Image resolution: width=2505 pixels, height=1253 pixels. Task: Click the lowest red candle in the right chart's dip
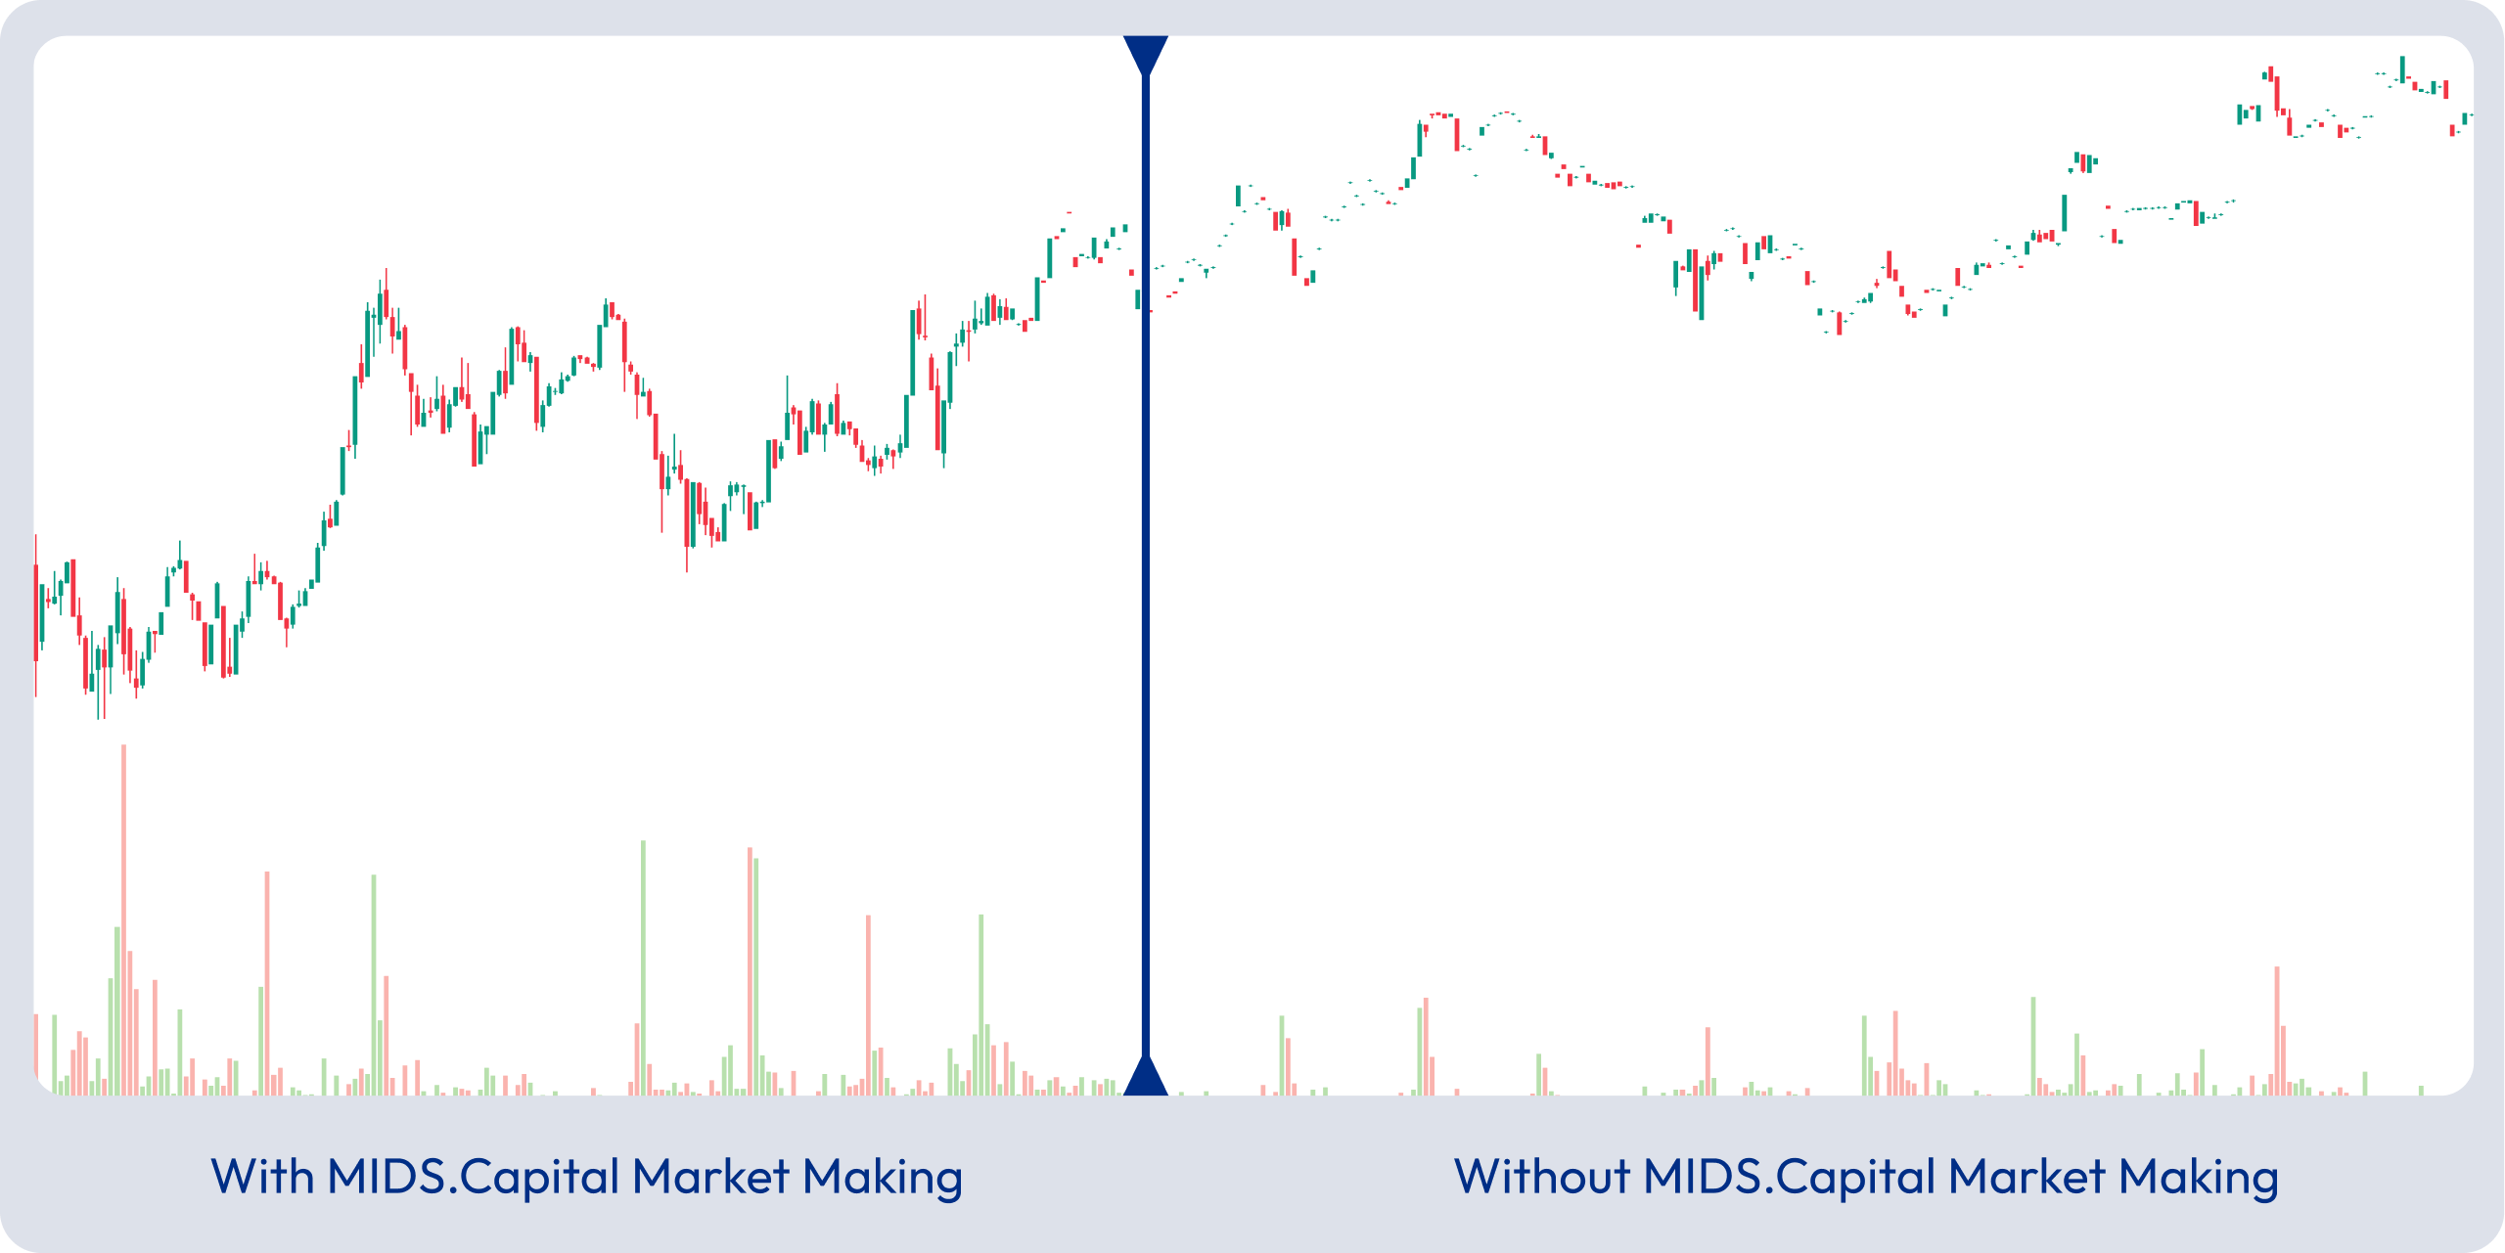1839,323
